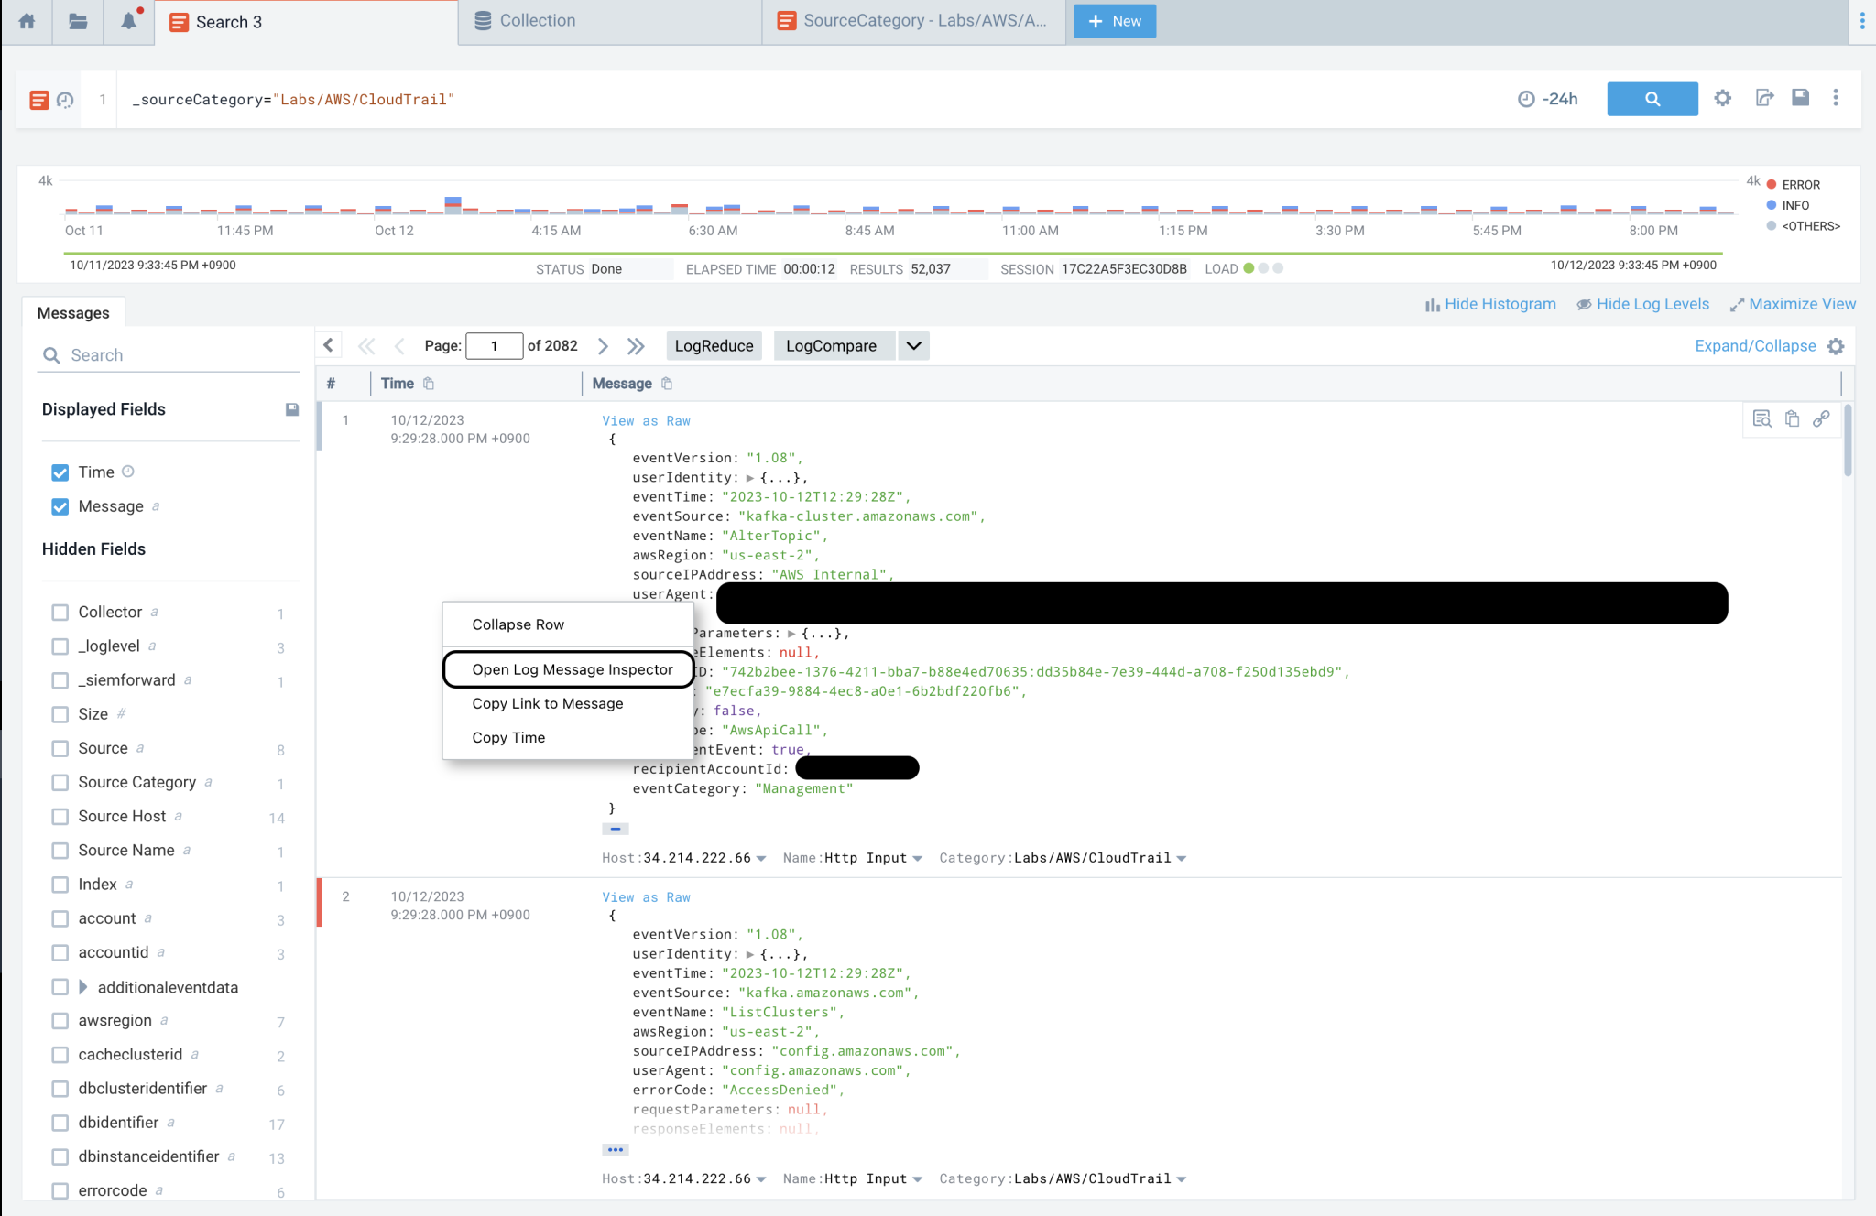Click inside the Page number input field

click(495, 346)
